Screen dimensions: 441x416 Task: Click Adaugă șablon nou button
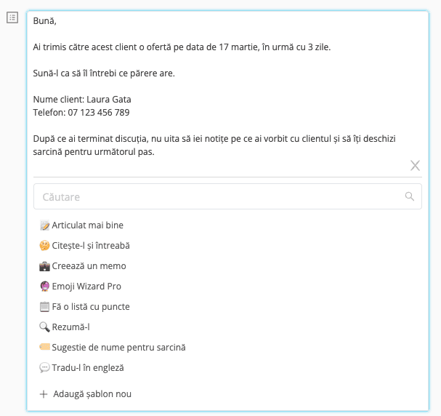point(86,394)
